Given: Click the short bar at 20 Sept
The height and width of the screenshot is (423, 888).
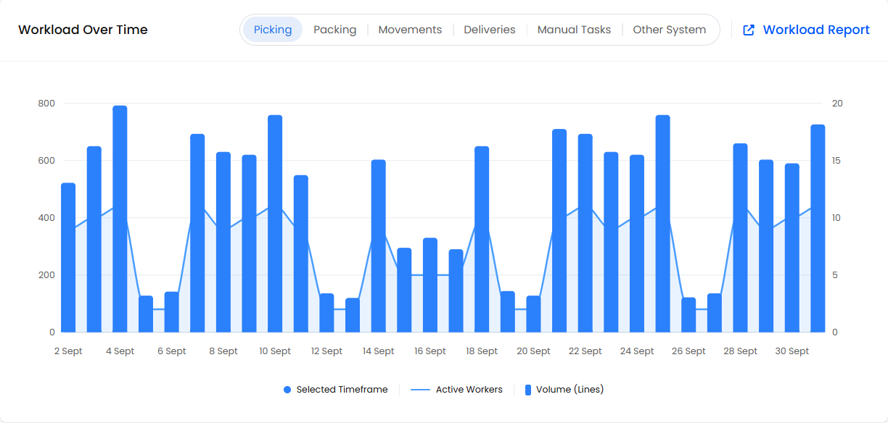Looking at the screenshot, I should [533, 314].
